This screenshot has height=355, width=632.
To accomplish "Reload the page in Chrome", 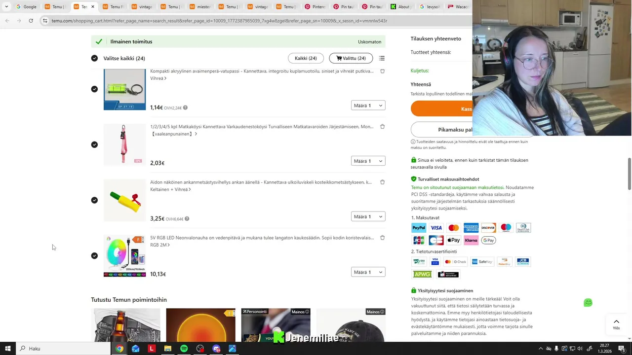I will click(31, 21).
